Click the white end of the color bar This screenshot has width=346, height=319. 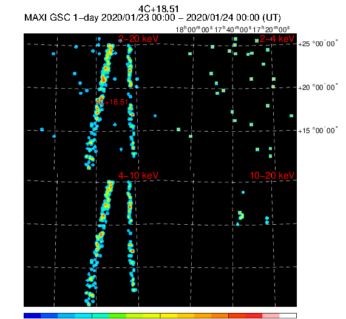[288, 315]
